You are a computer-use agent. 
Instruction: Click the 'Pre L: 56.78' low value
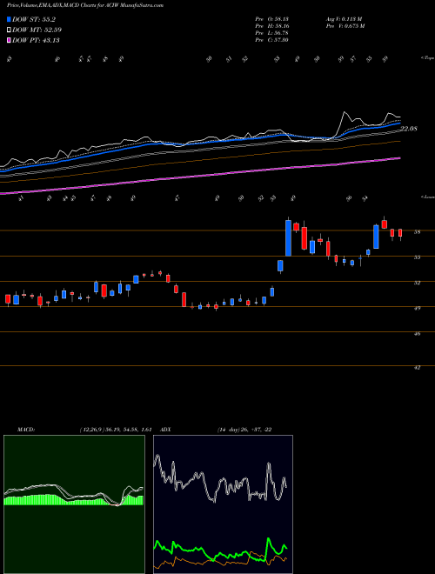272,33
